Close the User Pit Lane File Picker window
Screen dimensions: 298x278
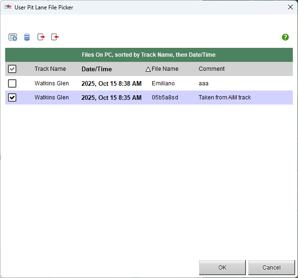[x=289, y=7]
